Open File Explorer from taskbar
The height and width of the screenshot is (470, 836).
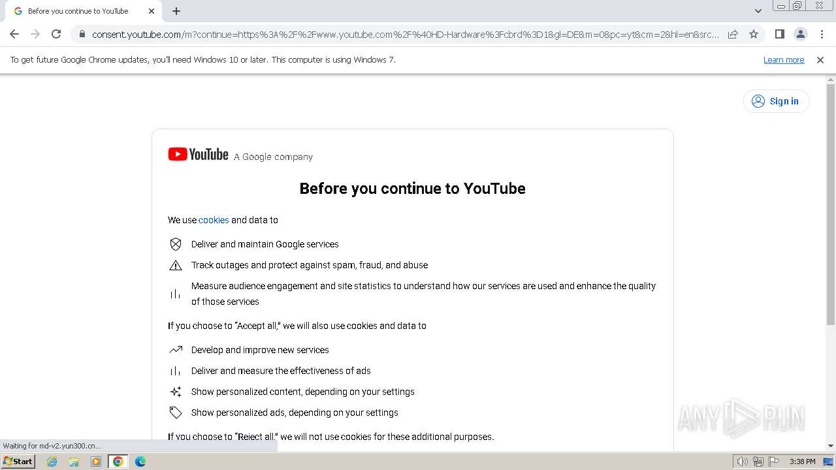[x=74, y=462]
